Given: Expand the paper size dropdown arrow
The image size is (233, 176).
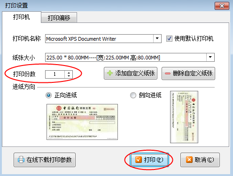Looking at the screenshot, I should [x=210, y=57].
